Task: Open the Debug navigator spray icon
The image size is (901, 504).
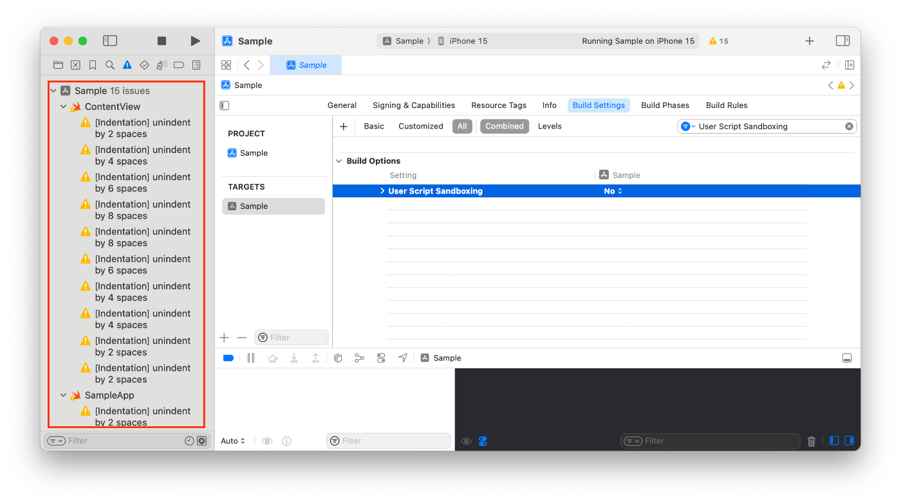Action: point(162,65)
